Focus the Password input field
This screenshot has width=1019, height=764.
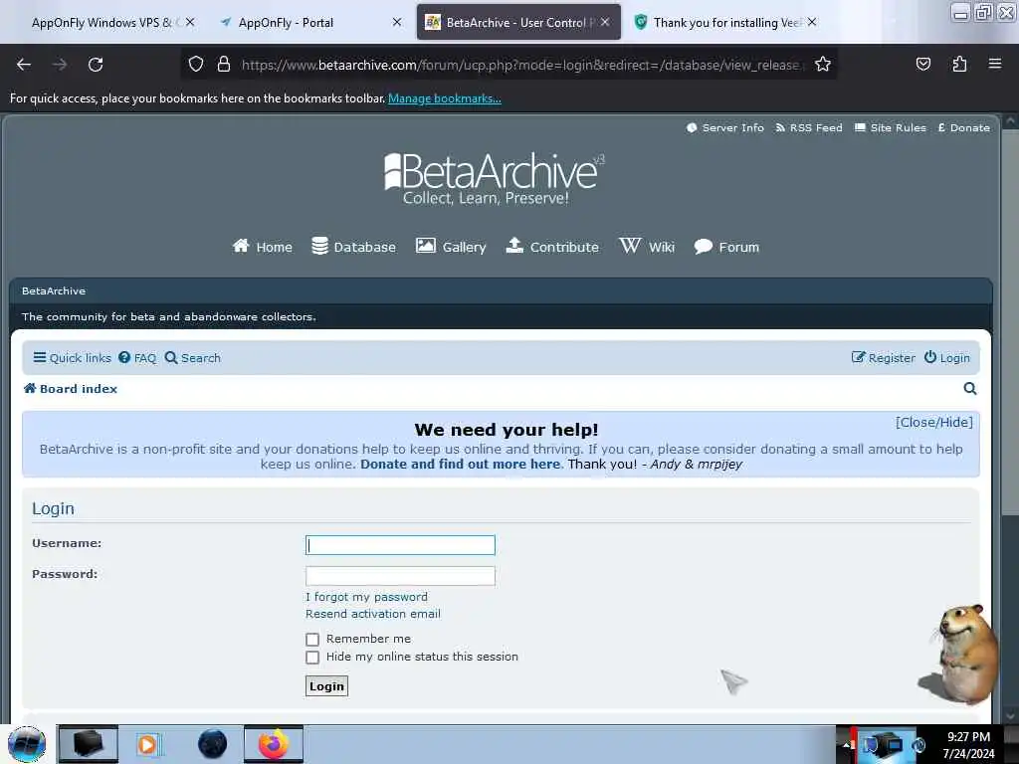click(x=400, y=576)
